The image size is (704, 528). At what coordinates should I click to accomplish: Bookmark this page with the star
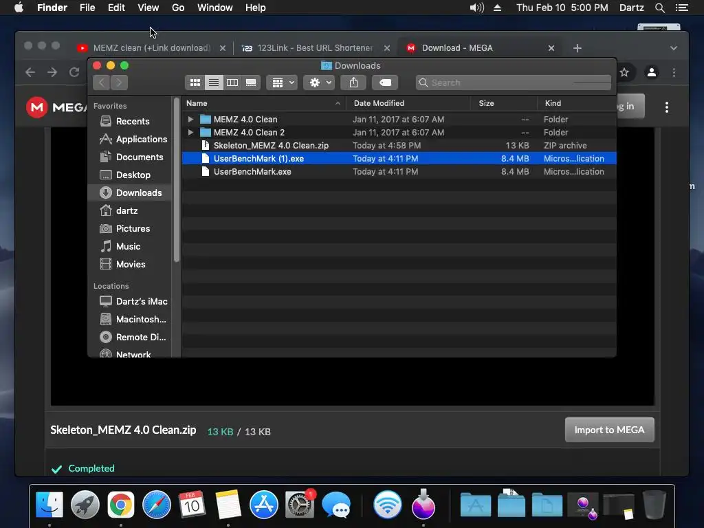click(624, 72)
